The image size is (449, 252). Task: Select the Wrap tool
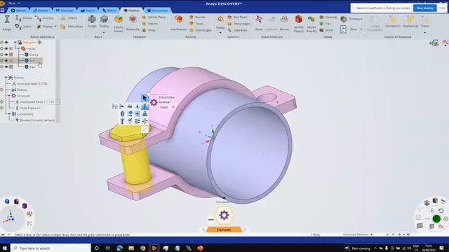tap(149, 30)
